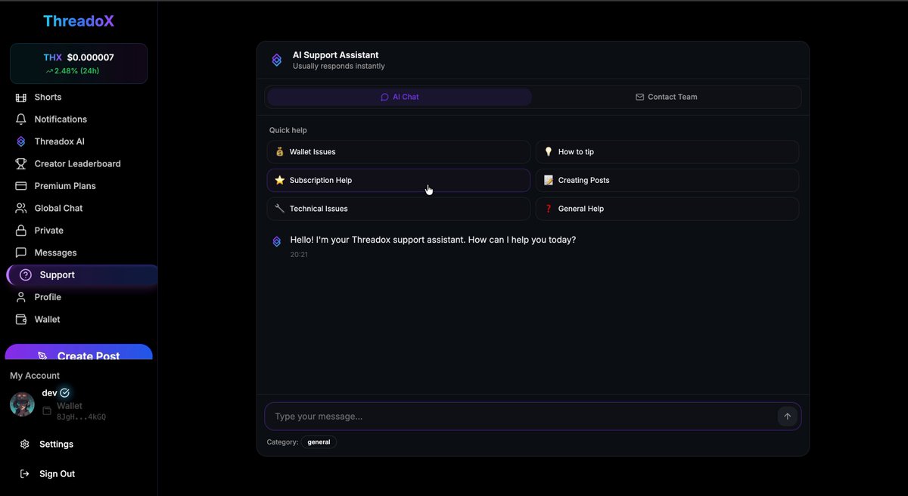Select the AI Chat tab
The height and width of the screenshot is (496, 908).
tap(400, 97)
